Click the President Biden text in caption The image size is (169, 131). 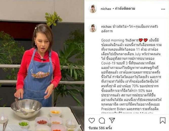[x=114, y=109]
